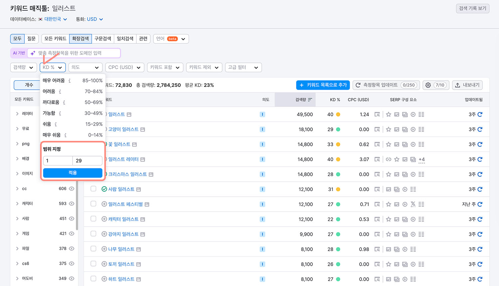Open table settings gear icon

pos(428,85)
